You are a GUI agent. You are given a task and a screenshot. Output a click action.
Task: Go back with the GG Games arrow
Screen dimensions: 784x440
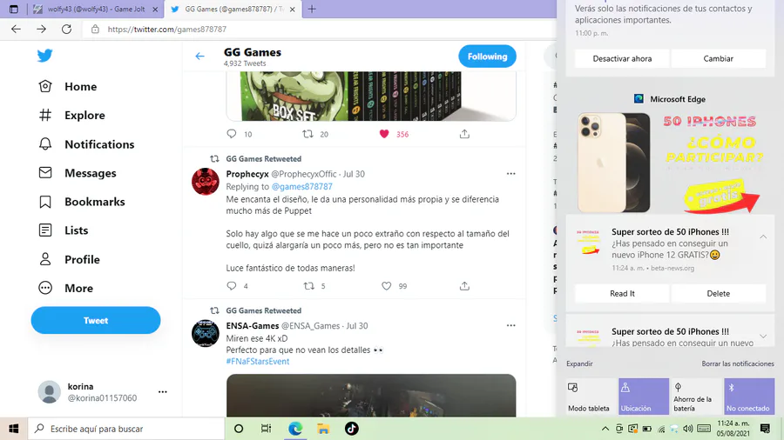tap(200, 57)
